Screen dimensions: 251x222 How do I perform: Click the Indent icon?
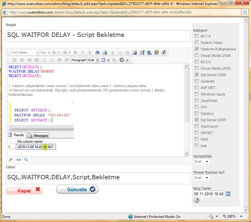point(67,60)
